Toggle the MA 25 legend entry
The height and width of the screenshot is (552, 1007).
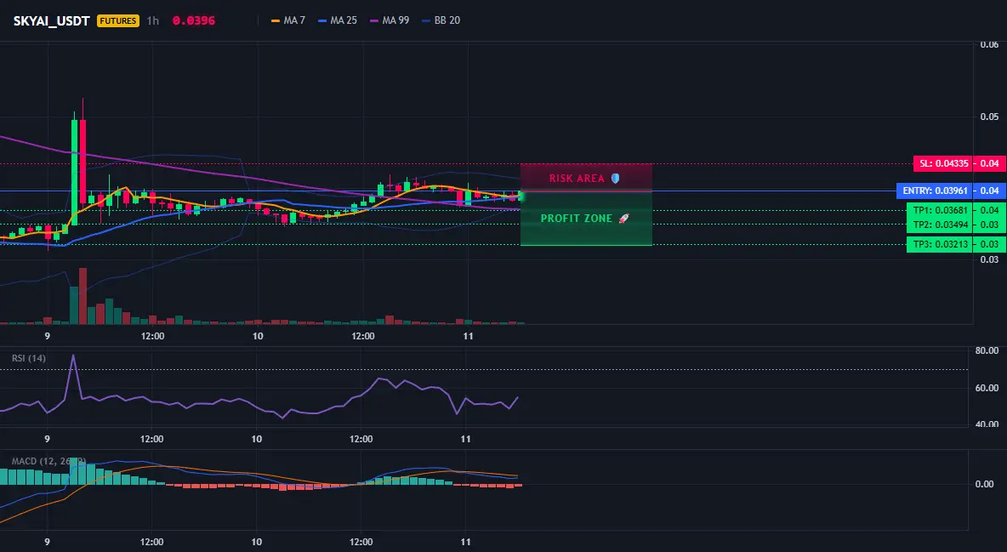[338, 20]
